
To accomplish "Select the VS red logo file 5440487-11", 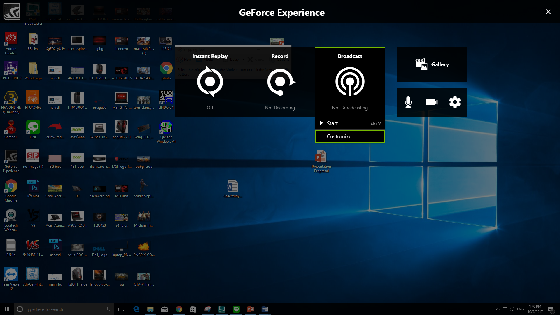I will [x=33, y=248].
